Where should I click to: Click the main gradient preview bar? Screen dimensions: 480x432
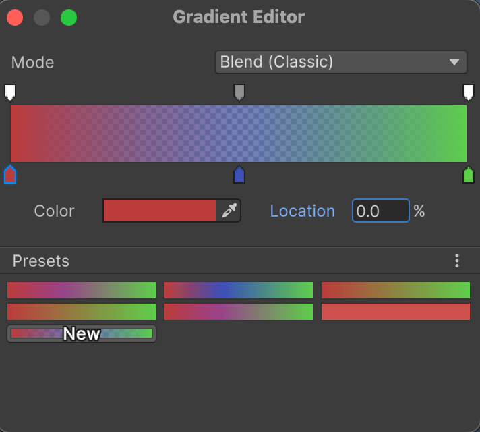pos(239,134)
